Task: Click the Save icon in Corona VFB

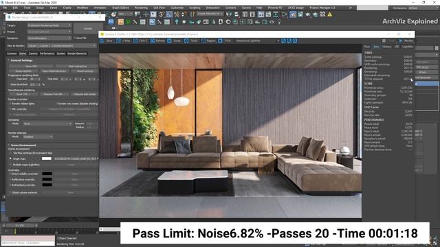Action: pos(102,41)
